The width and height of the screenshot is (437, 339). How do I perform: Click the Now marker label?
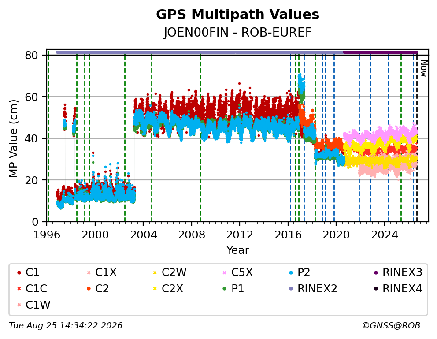pyautogui.click(x=424, y=69)
